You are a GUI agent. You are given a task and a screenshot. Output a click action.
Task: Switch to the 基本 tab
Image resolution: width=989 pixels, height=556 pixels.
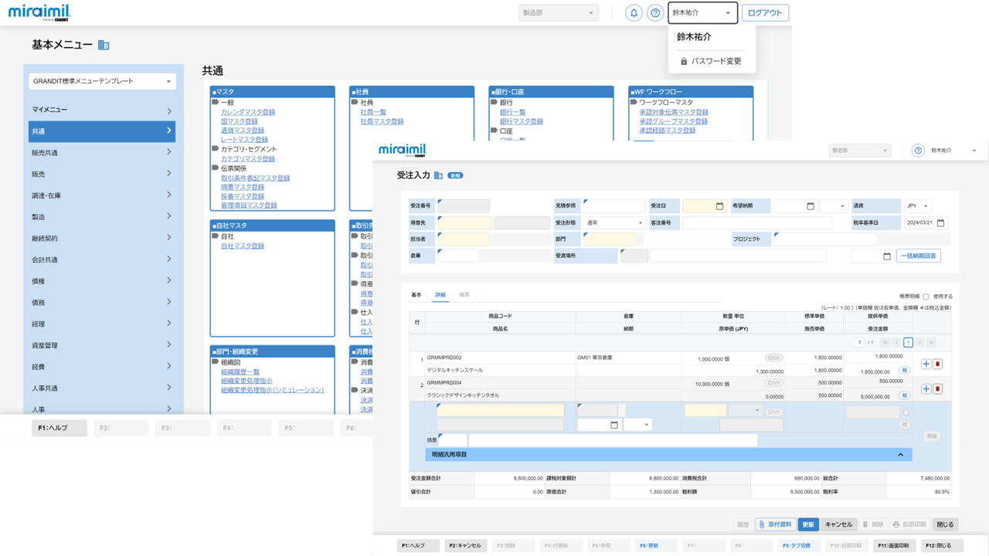416,295
